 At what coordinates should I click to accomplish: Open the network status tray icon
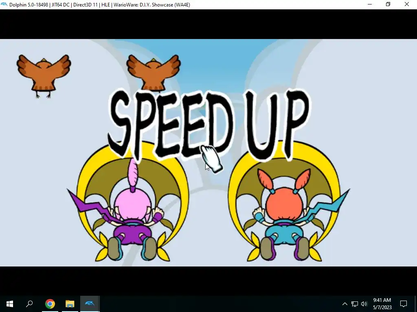coord(355,304)
